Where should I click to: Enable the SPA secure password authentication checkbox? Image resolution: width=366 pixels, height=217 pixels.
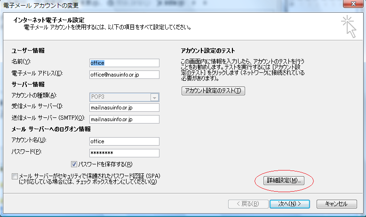15,176
